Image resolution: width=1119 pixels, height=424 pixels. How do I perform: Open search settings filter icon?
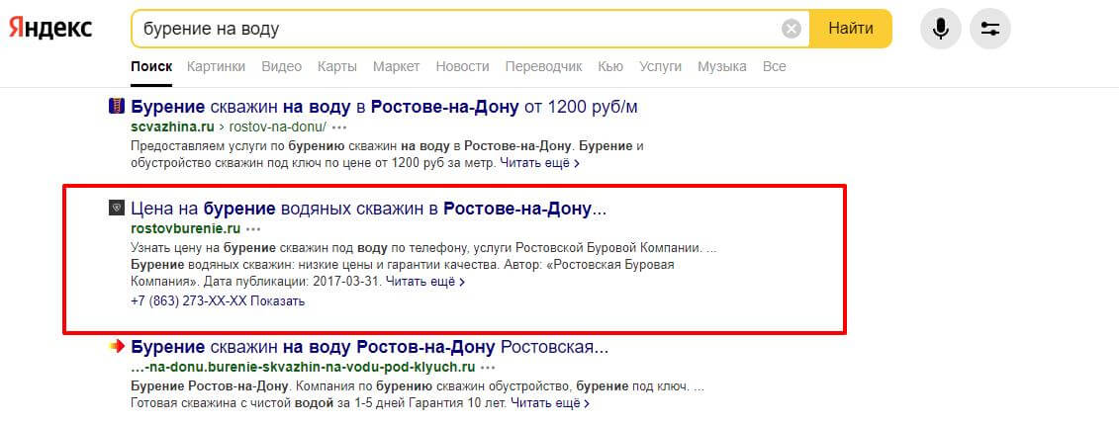[x=989, y=29]
